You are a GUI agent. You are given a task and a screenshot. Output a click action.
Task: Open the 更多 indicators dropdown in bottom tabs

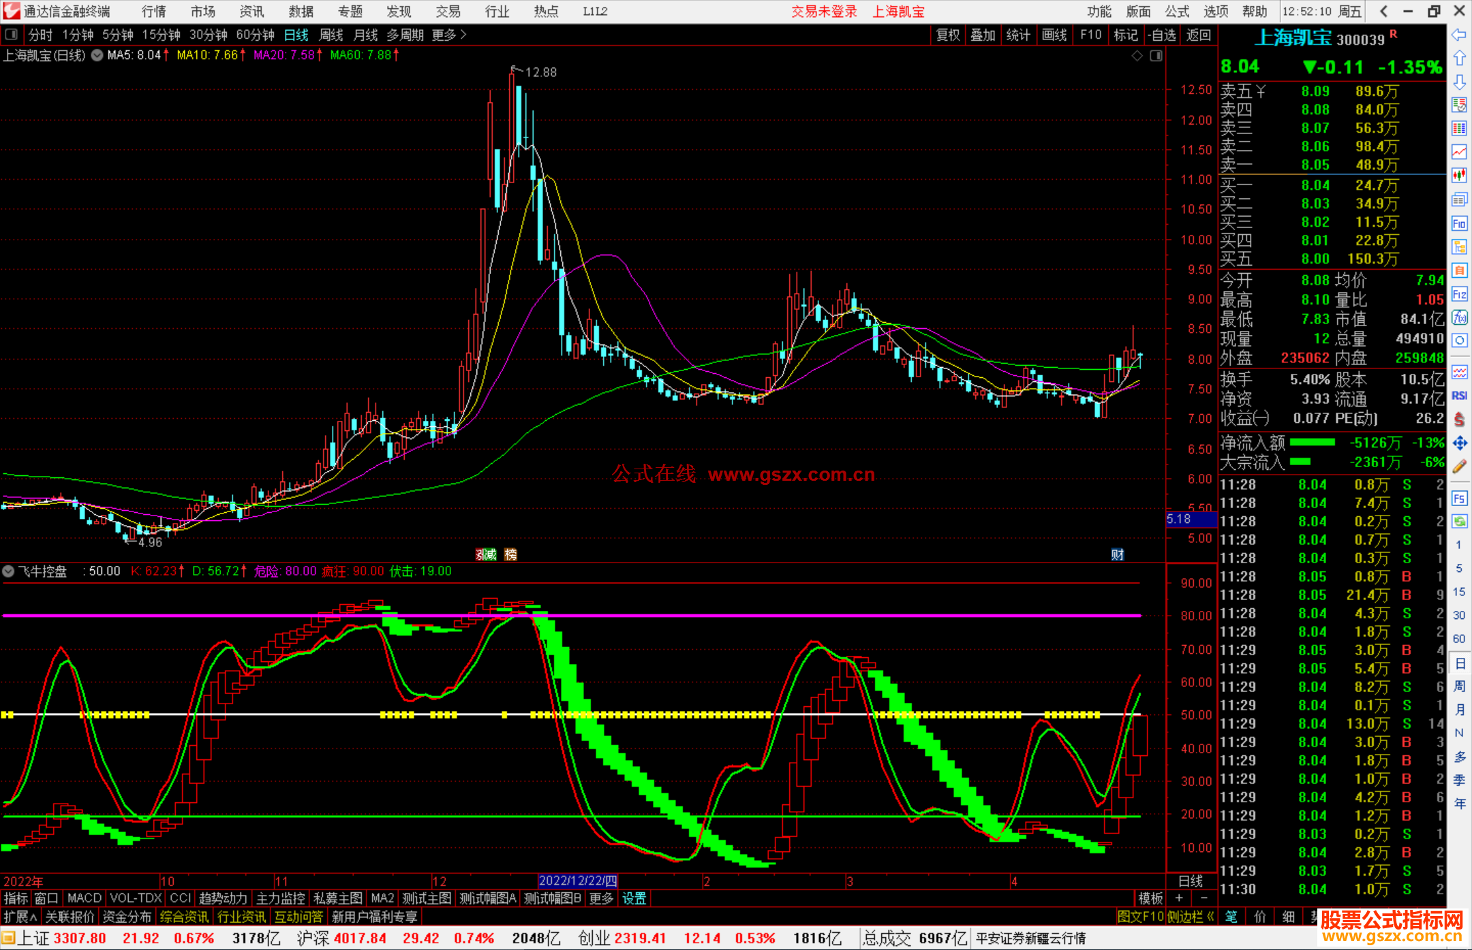click(x=601, y=899)
